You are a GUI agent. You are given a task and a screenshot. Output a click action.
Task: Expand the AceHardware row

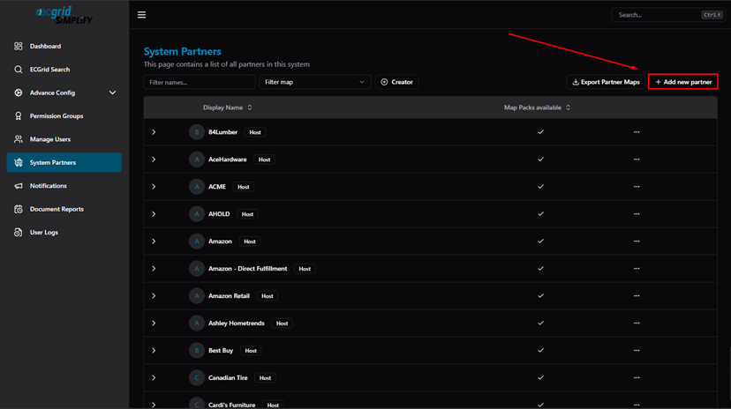click(x=154, y=160)
